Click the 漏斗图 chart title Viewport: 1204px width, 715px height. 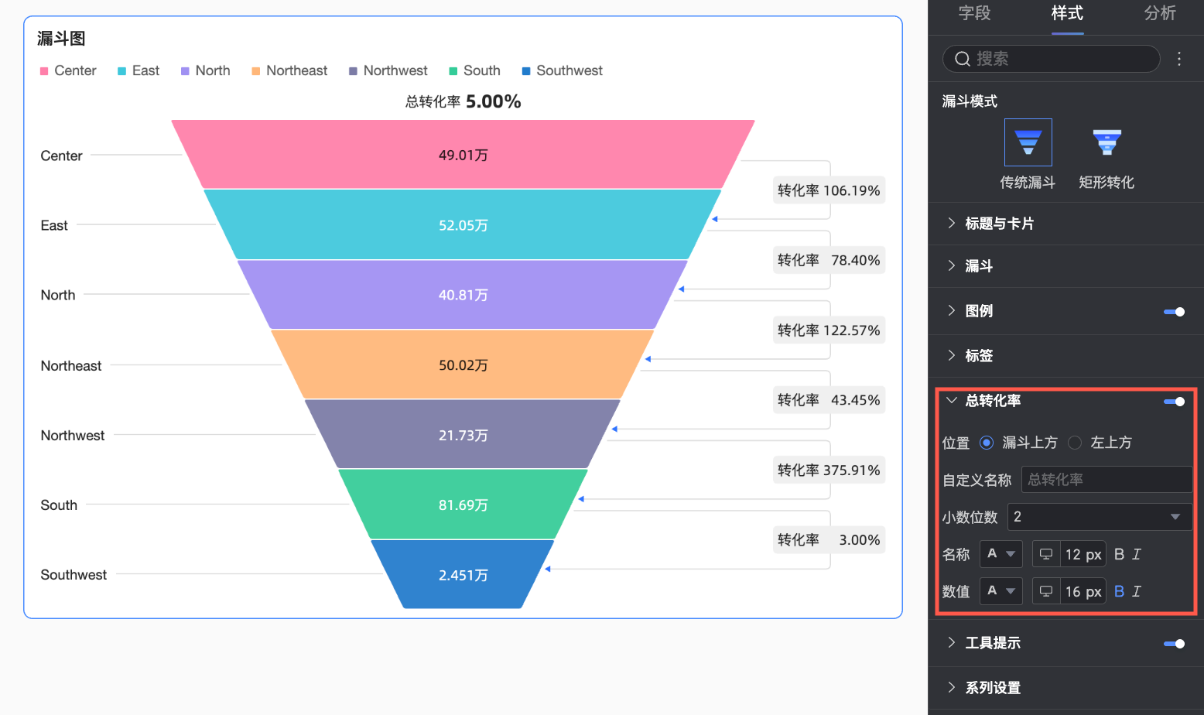[61, 39]
